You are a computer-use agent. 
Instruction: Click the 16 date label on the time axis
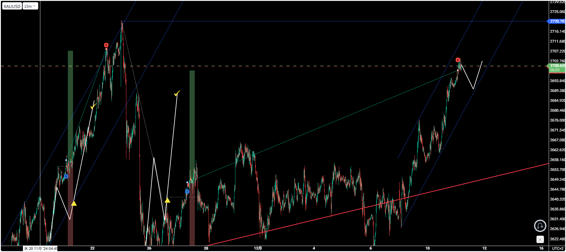(541, 248)
